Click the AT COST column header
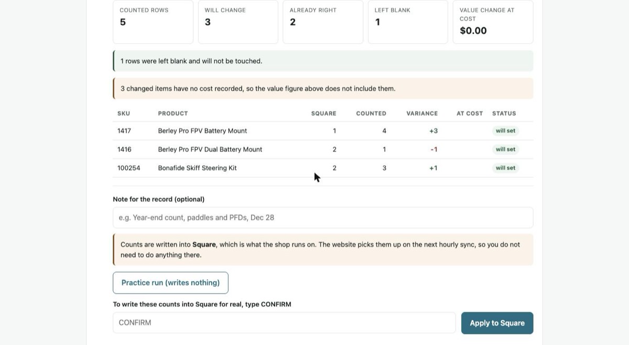 click(470, 113)
